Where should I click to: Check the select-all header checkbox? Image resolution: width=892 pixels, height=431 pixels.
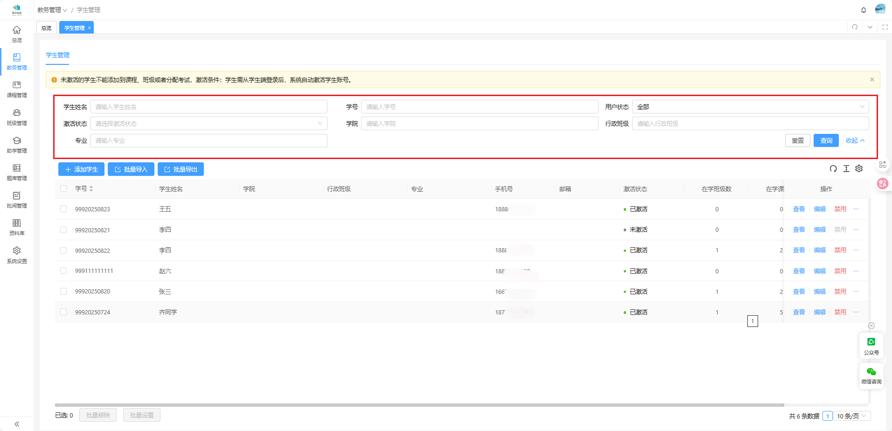[x=63, y=188]
